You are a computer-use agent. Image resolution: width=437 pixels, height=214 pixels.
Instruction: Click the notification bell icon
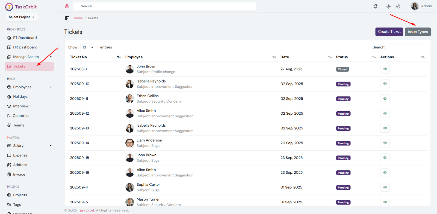375,6
